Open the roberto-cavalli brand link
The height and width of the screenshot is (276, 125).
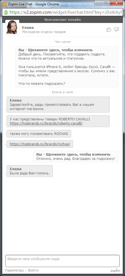point(46,123)
